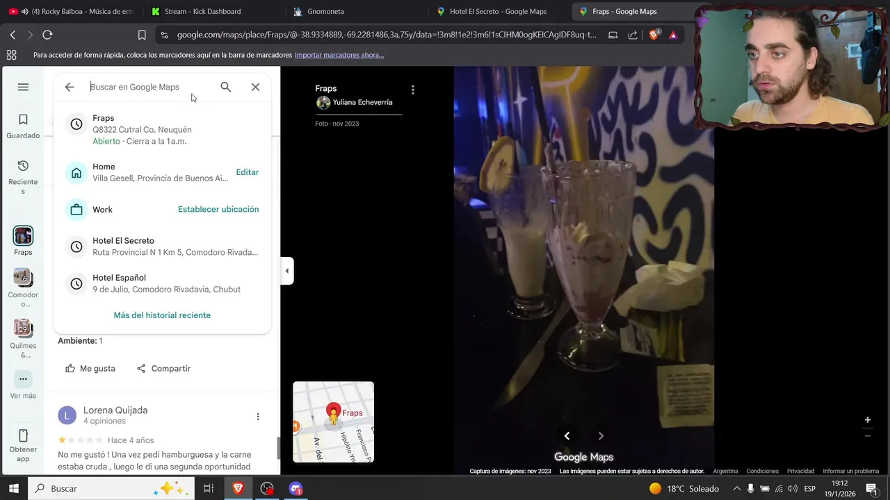Click Lorena Quijada's avatar
890x500 pixels.
pyautogui.click(x=67, y=415)
